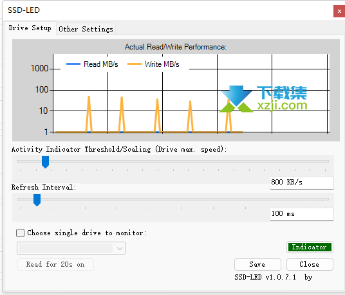The width and height of the screenshot is (345, 295).
Task: Click the Close button
Action: (310, 264)
